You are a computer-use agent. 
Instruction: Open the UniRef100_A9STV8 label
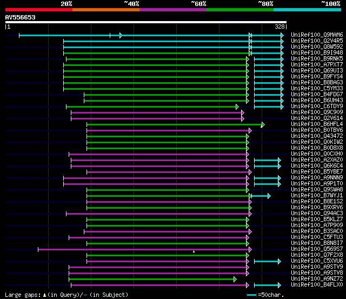(x=317, y=273)
